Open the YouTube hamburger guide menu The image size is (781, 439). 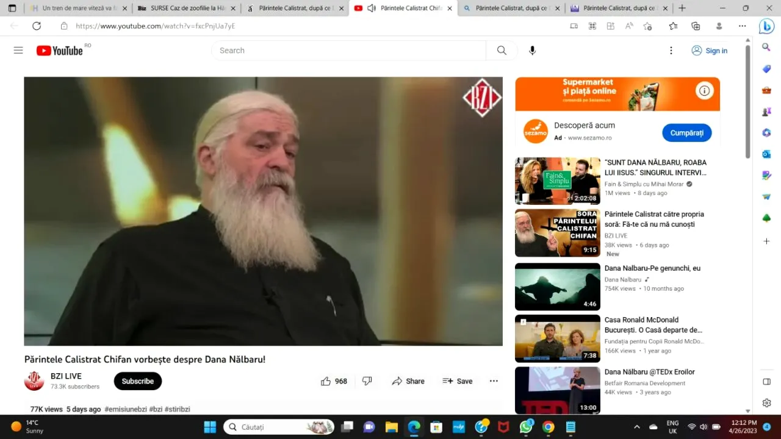click(x=18, y=51)
